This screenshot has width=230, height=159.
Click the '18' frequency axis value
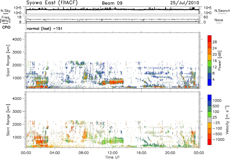coord(19,17)
